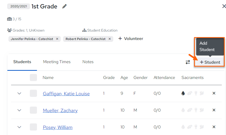The width and height of the screenshot is (226, 135).
Task: Open the Posey, William student link
Action: pos(58,127)
